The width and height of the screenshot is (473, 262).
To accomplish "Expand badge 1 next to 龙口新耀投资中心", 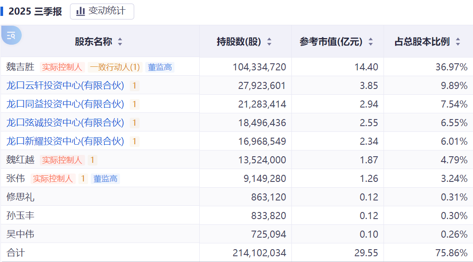I will point(135,142).
